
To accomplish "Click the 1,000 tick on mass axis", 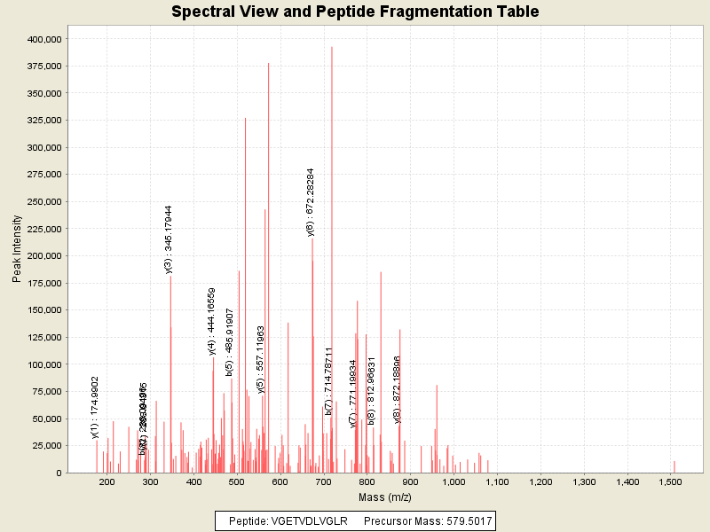I will pos(454,481).
